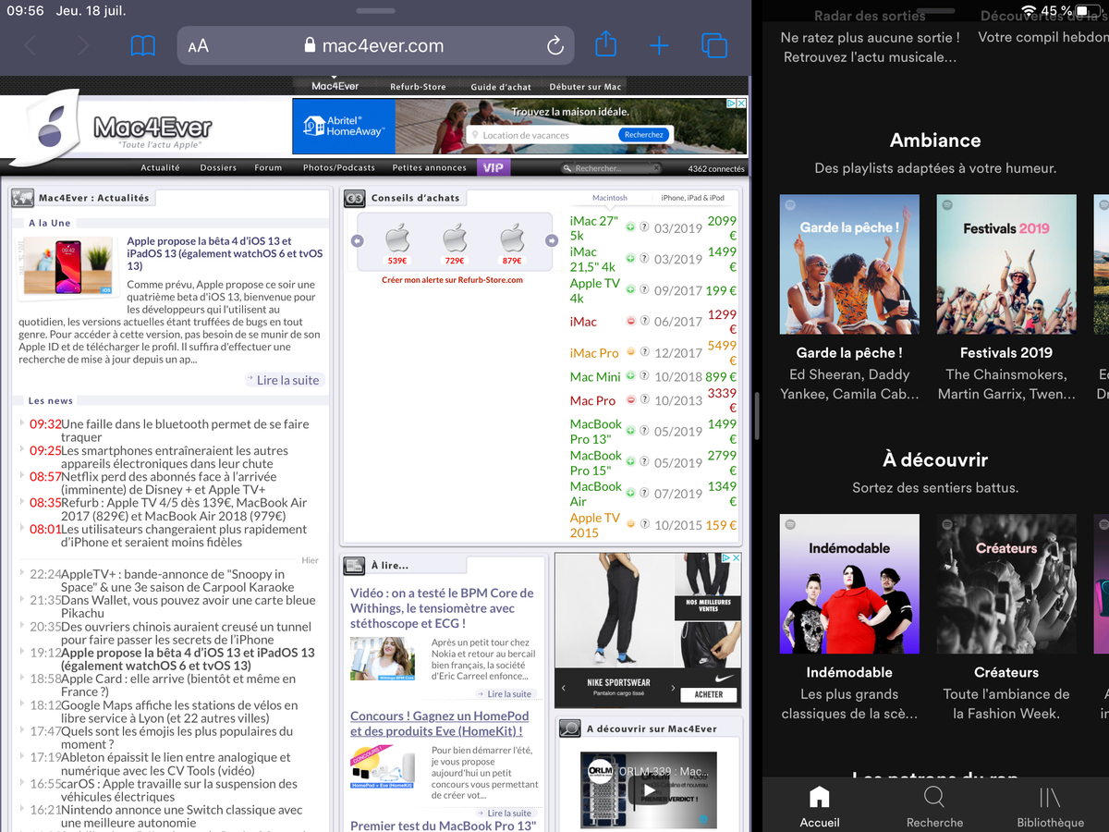
Task: Click the help icon beside iMac Pro
Action: (644, 352)
